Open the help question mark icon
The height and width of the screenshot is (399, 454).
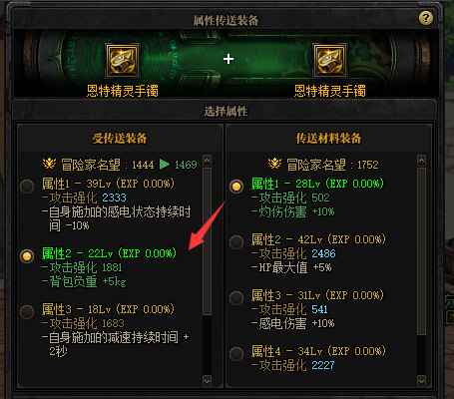425,17
